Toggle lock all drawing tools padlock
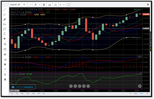154x99 pixels. 5,64
